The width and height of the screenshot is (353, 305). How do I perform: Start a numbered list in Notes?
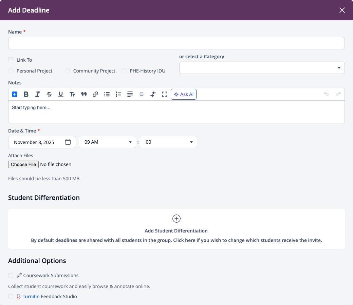(118, 94)
